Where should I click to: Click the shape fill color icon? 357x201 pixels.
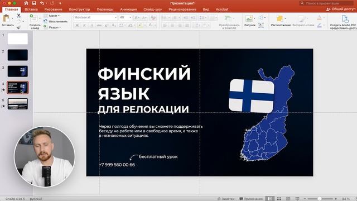click(319, 18)
